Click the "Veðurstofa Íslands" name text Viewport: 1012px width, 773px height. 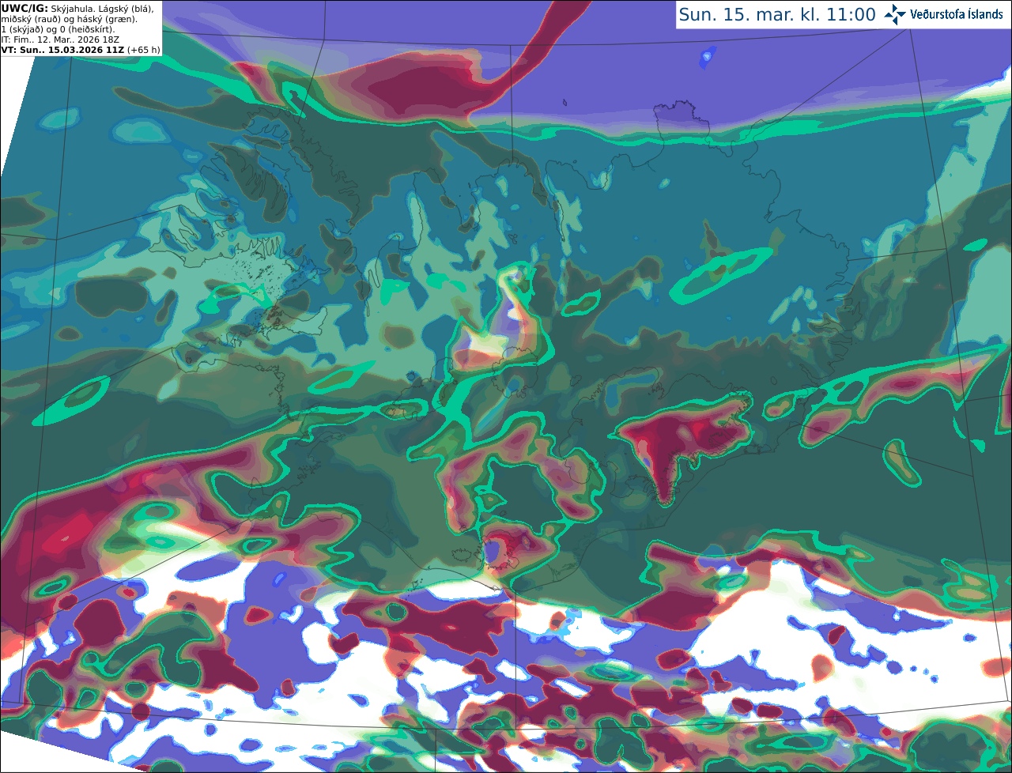pyautogui.click(x=957, y=14)
